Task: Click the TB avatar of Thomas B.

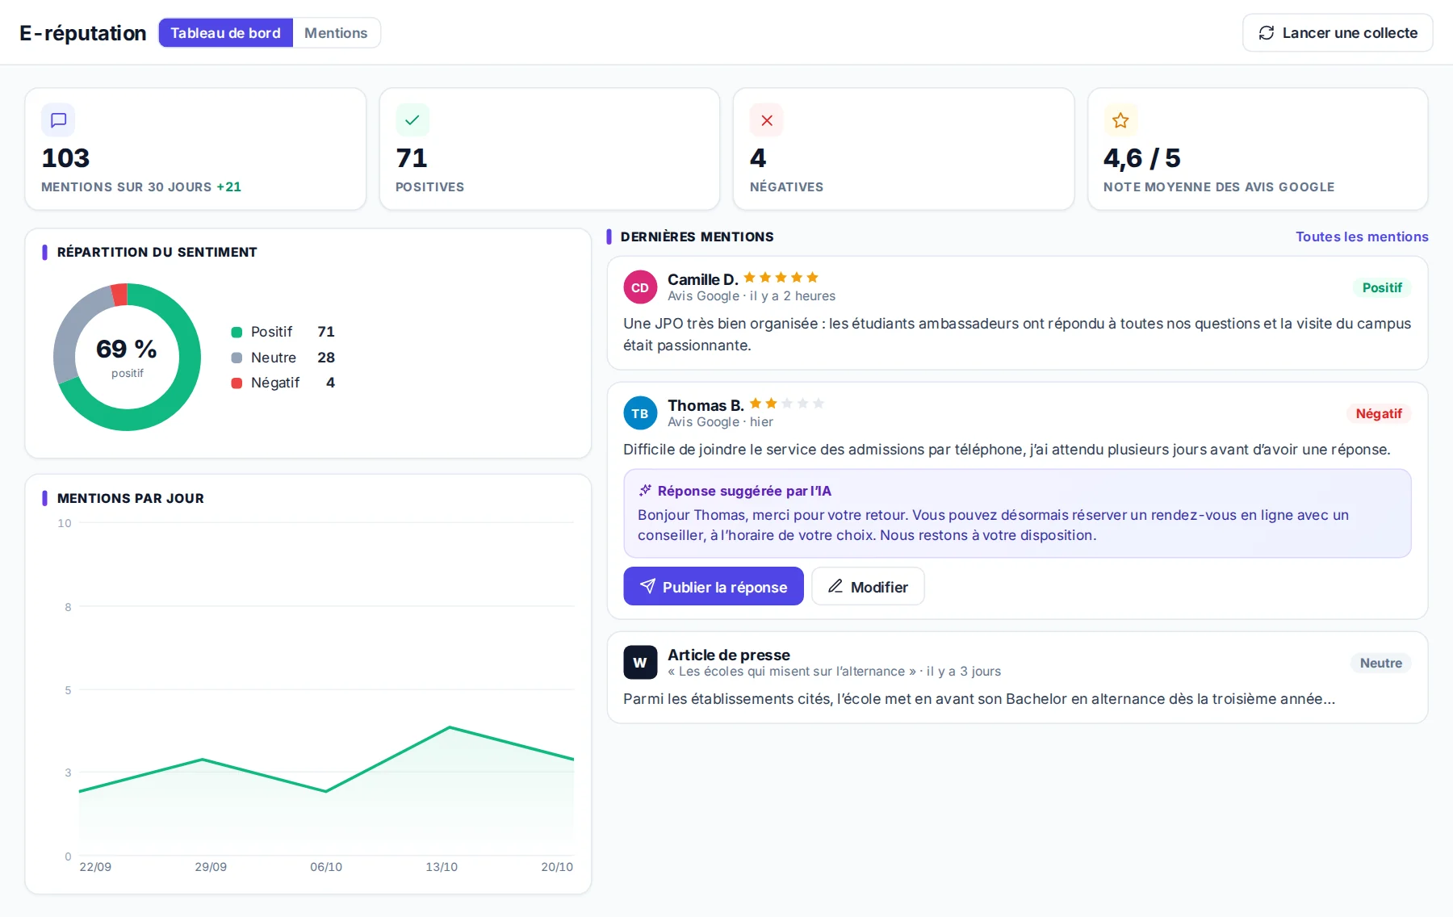Action: click(640, 413)
